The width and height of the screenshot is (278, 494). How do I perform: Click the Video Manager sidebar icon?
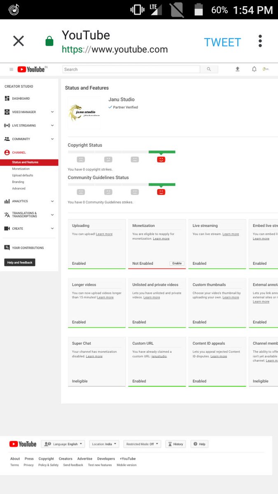(7, 112)
